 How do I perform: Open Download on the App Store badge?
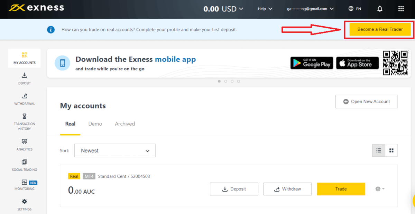pyautogui.click(x=358, y=63)
